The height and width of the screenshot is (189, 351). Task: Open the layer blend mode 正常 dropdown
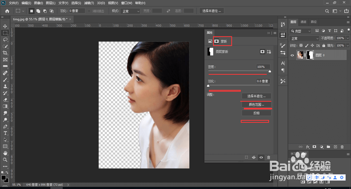[x=304, y=38]
